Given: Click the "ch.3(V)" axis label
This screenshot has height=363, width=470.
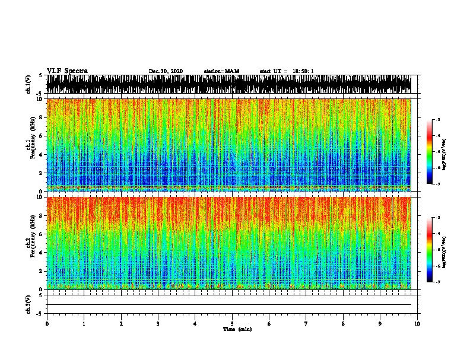Looking at the screenshot, I should click(28, 304).
